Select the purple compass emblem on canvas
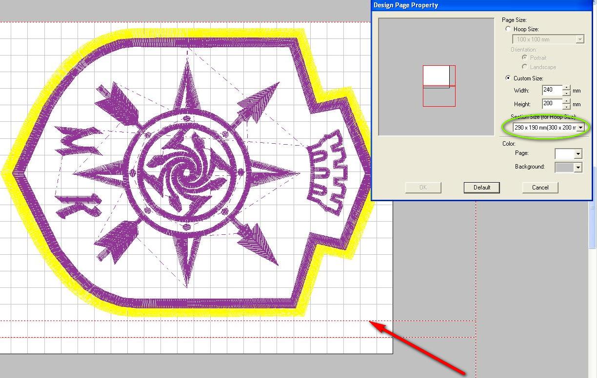Image resolution: width=597 pixels, height=378 pixels. point(188,171)
